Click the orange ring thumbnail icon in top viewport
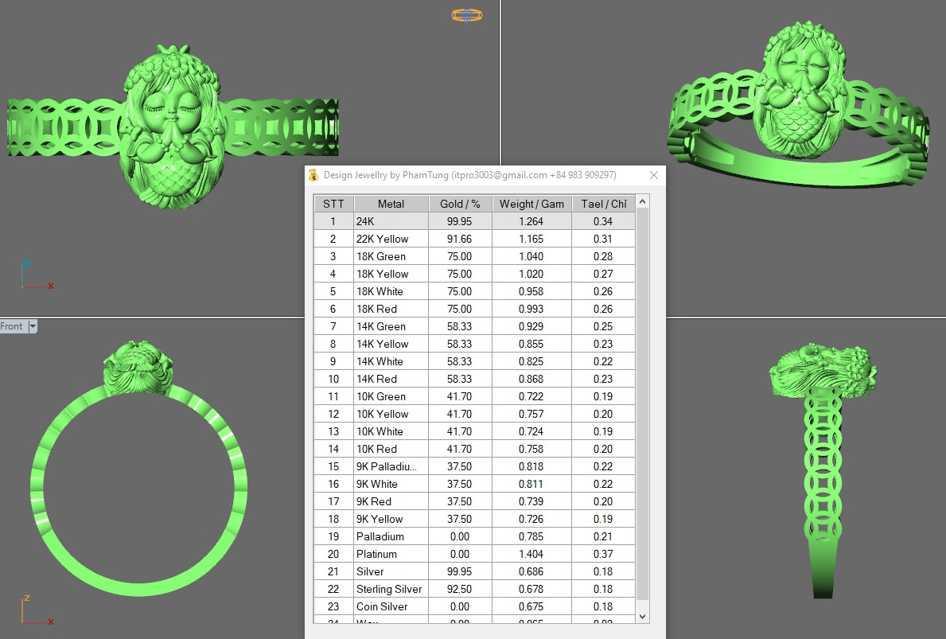This screenshot has height=639, width=946. click(x=467, y=15)
